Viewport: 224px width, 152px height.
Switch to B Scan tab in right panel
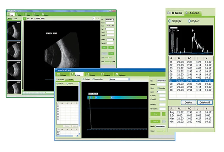[175, 13]
